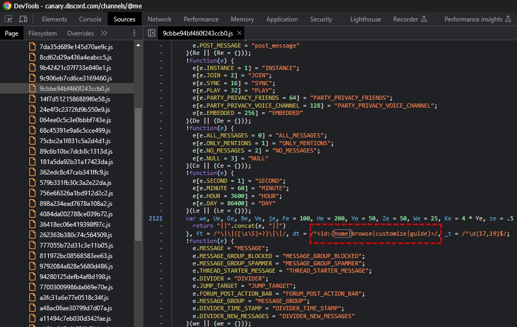Image resolution: width=517 pixels, height=327 pixels.
Task: Click the navigator file list scrollbar
Action: coord(138,172)
